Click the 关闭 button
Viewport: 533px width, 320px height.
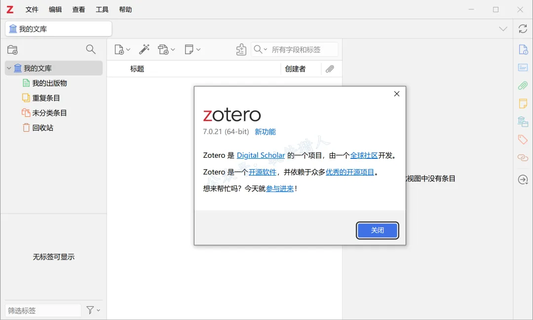[x=378, y=230]
